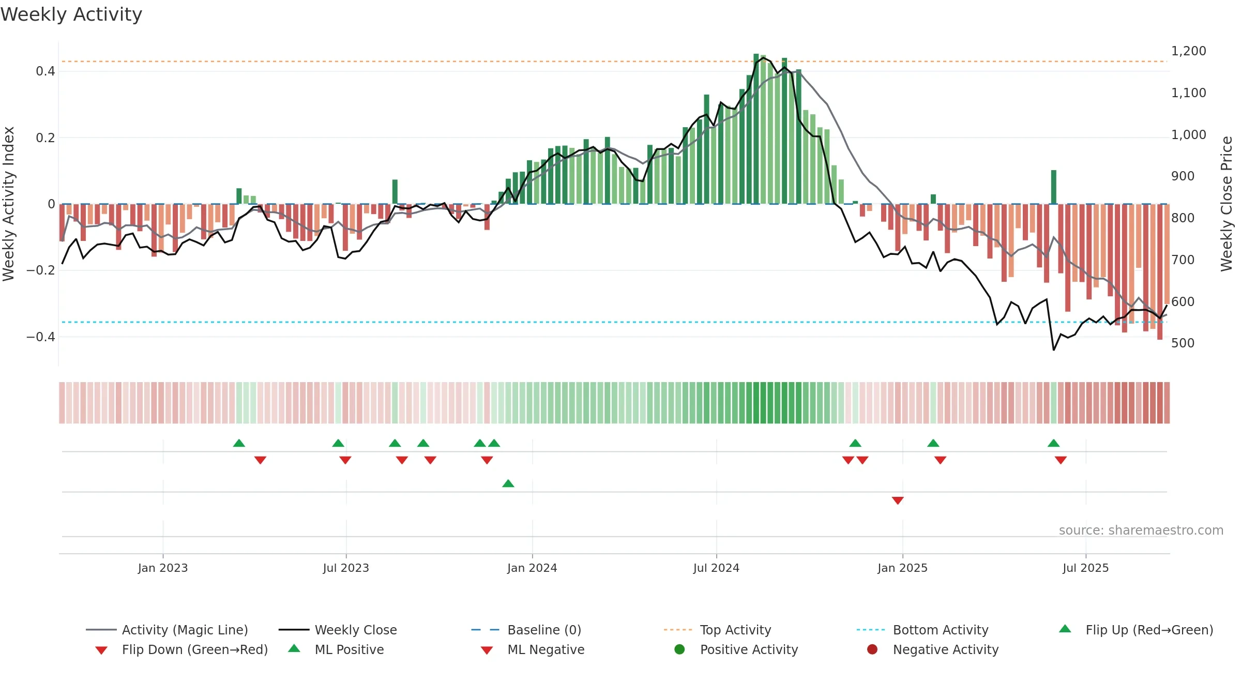Image resolution: width=1241 pixels, height=698 pixels.
Task: Toggle Flip Down (Green→Red) legend entry
Action: coord(181,649)
